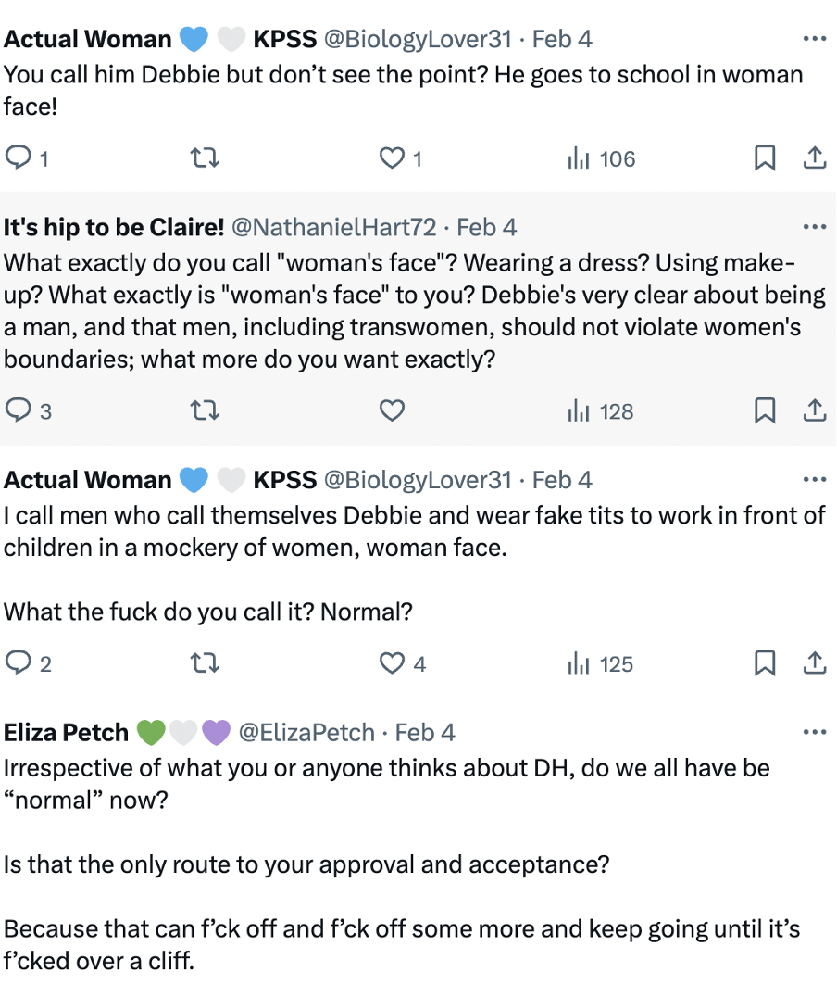This screenshot has width=837, height=984.
Task: Unlike the tweet with 4 likes
Action: coord(392,663)
